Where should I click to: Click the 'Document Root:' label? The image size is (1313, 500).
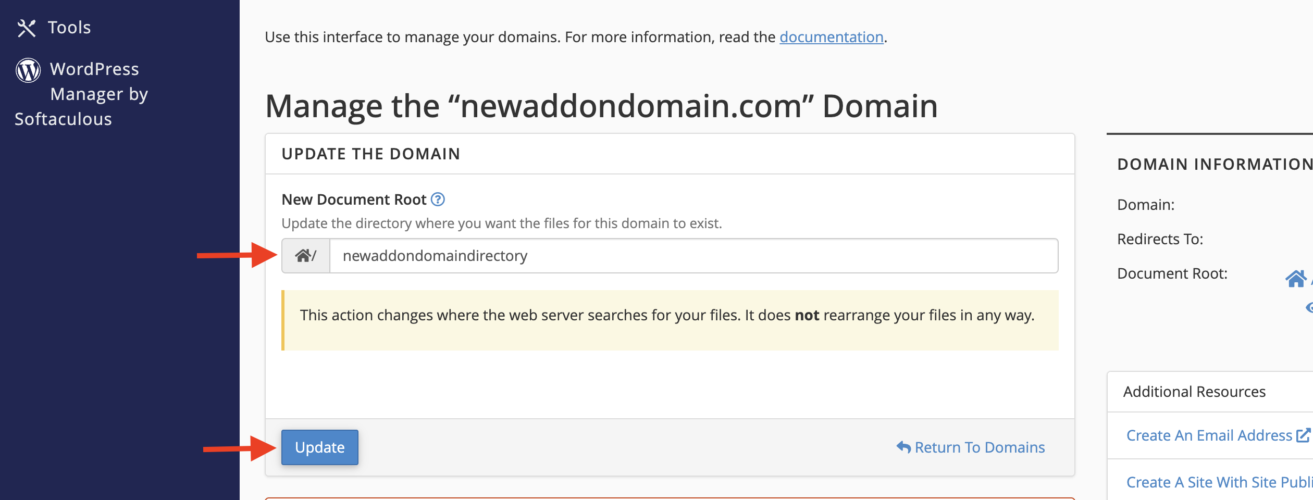pos(1172,273)
